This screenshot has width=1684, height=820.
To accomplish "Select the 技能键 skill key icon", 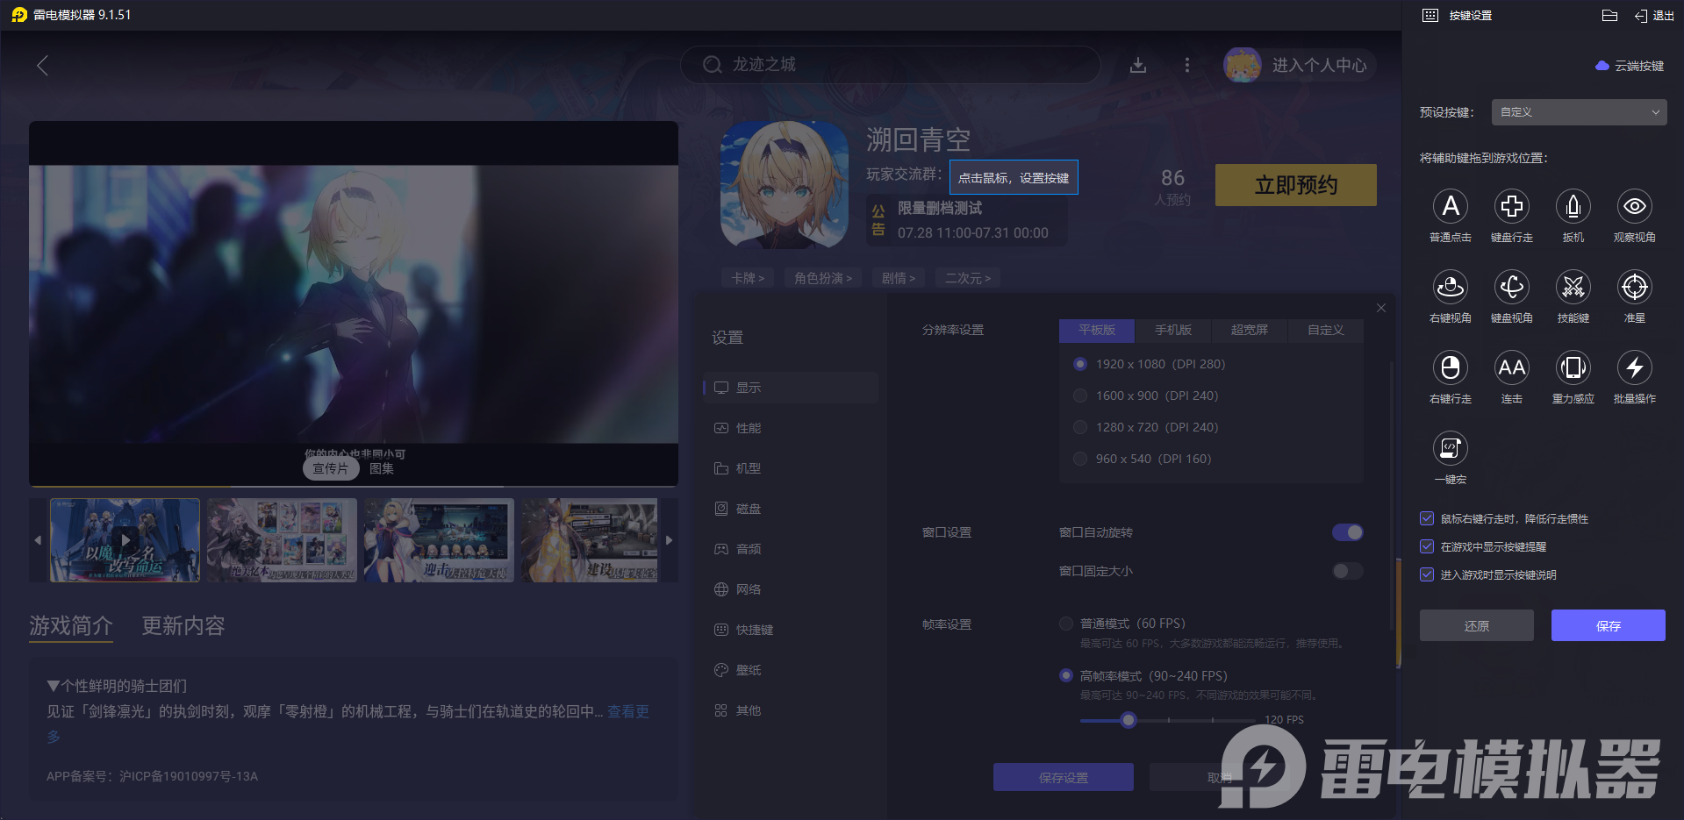I will 1573,287.
